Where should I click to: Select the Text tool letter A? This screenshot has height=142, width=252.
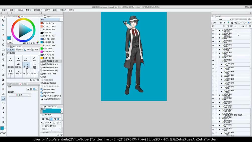(x=3, y=108)
